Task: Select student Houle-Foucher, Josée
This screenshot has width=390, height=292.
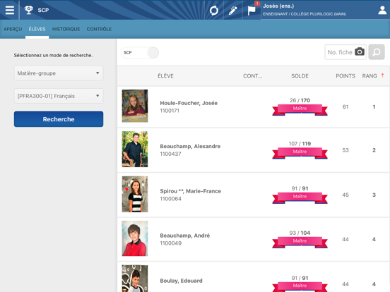Action: point(189,103)
